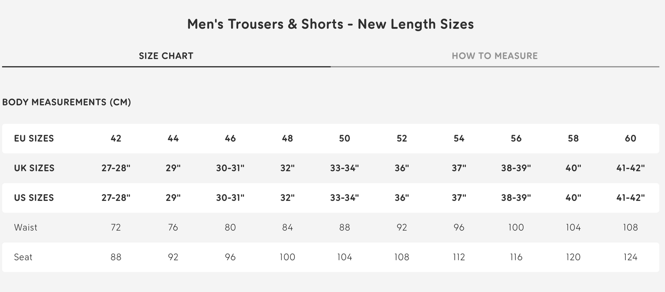Select EU size 42 in the chart
Image resolution: width=665 pixels, height=292 pixels.
pos(116,138)
